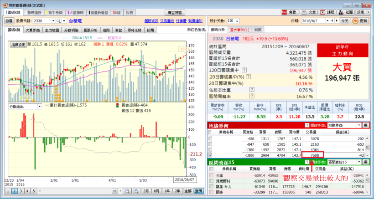374x199 pixels.
Task: Switch to the 籌碼選股 top tab
Action: tap(34, 13)
